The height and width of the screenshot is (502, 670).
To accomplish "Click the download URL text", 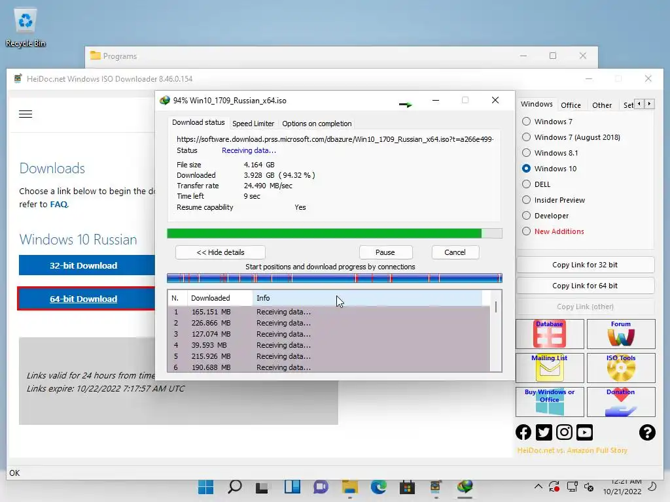I will [x=335, y=139].
